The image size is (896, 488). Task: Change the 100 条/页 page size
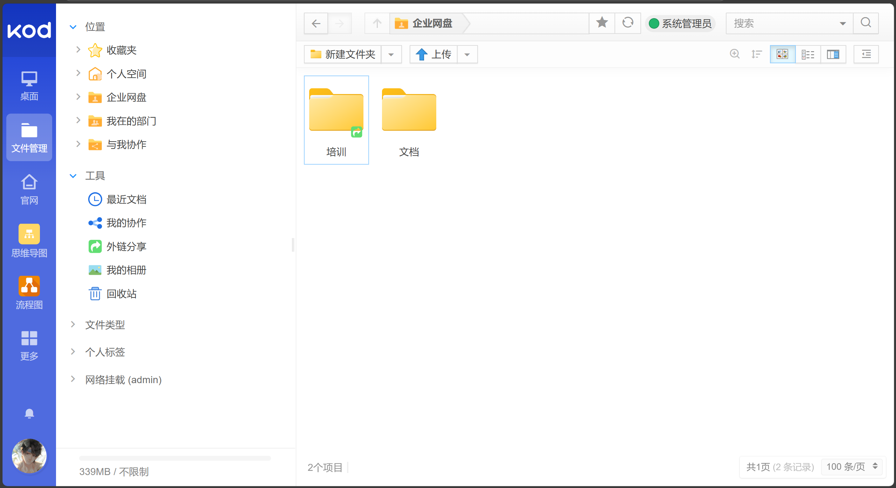point(852,467)
